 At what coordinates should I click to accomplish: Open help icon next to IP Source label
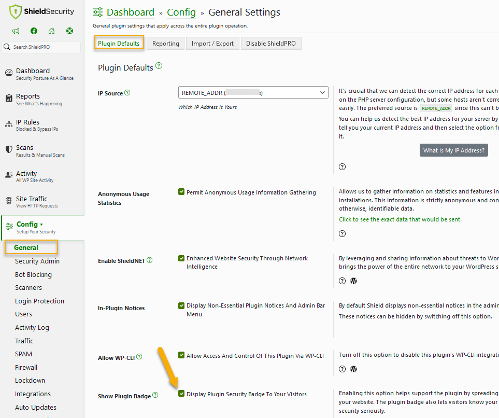(x=127, y=93)
